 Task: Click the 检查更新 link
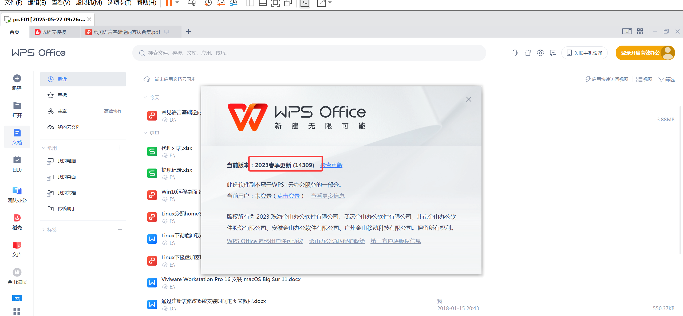[331, 165]
